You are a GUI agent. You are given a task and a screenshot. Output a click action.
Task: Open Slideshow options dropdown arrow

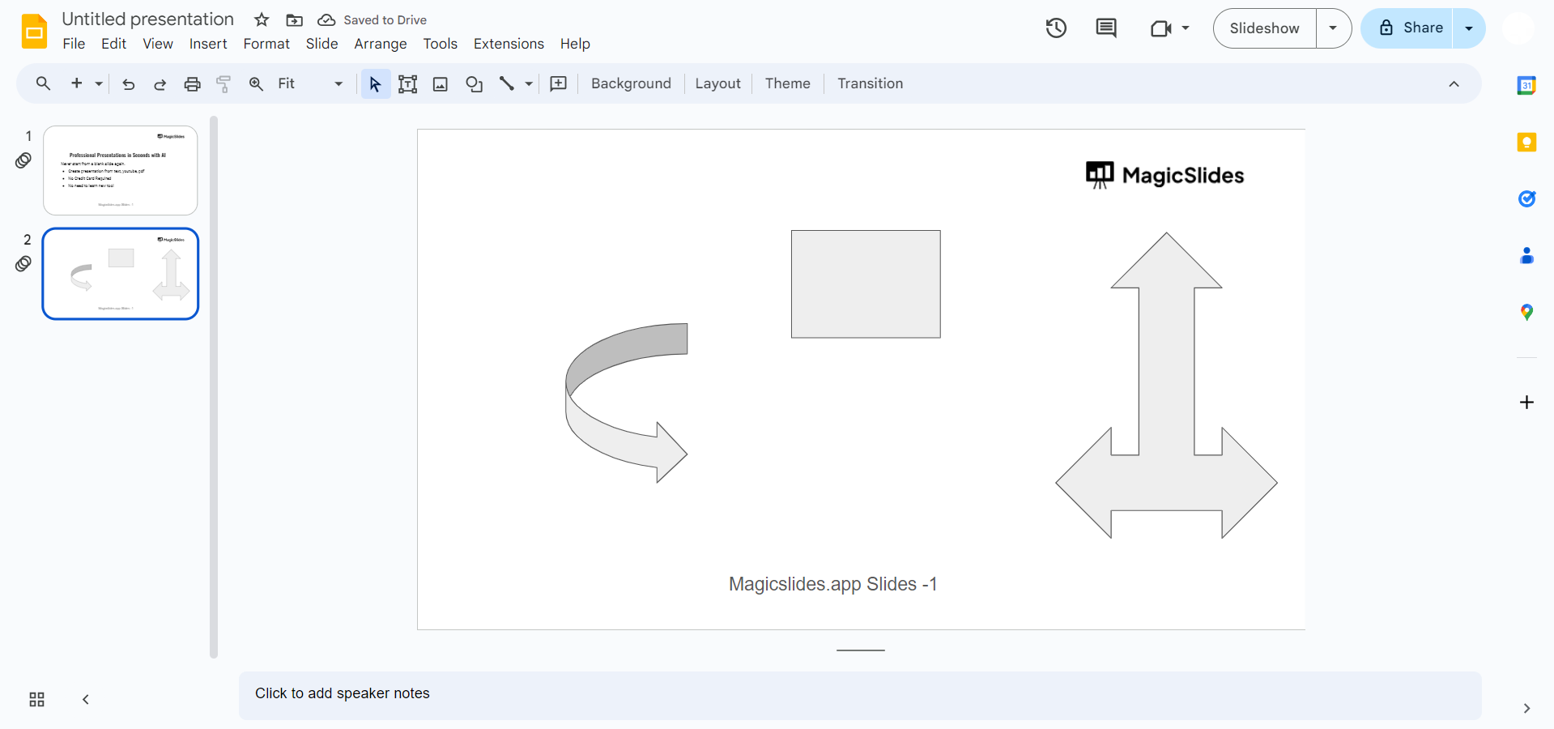pos(1333,28)
